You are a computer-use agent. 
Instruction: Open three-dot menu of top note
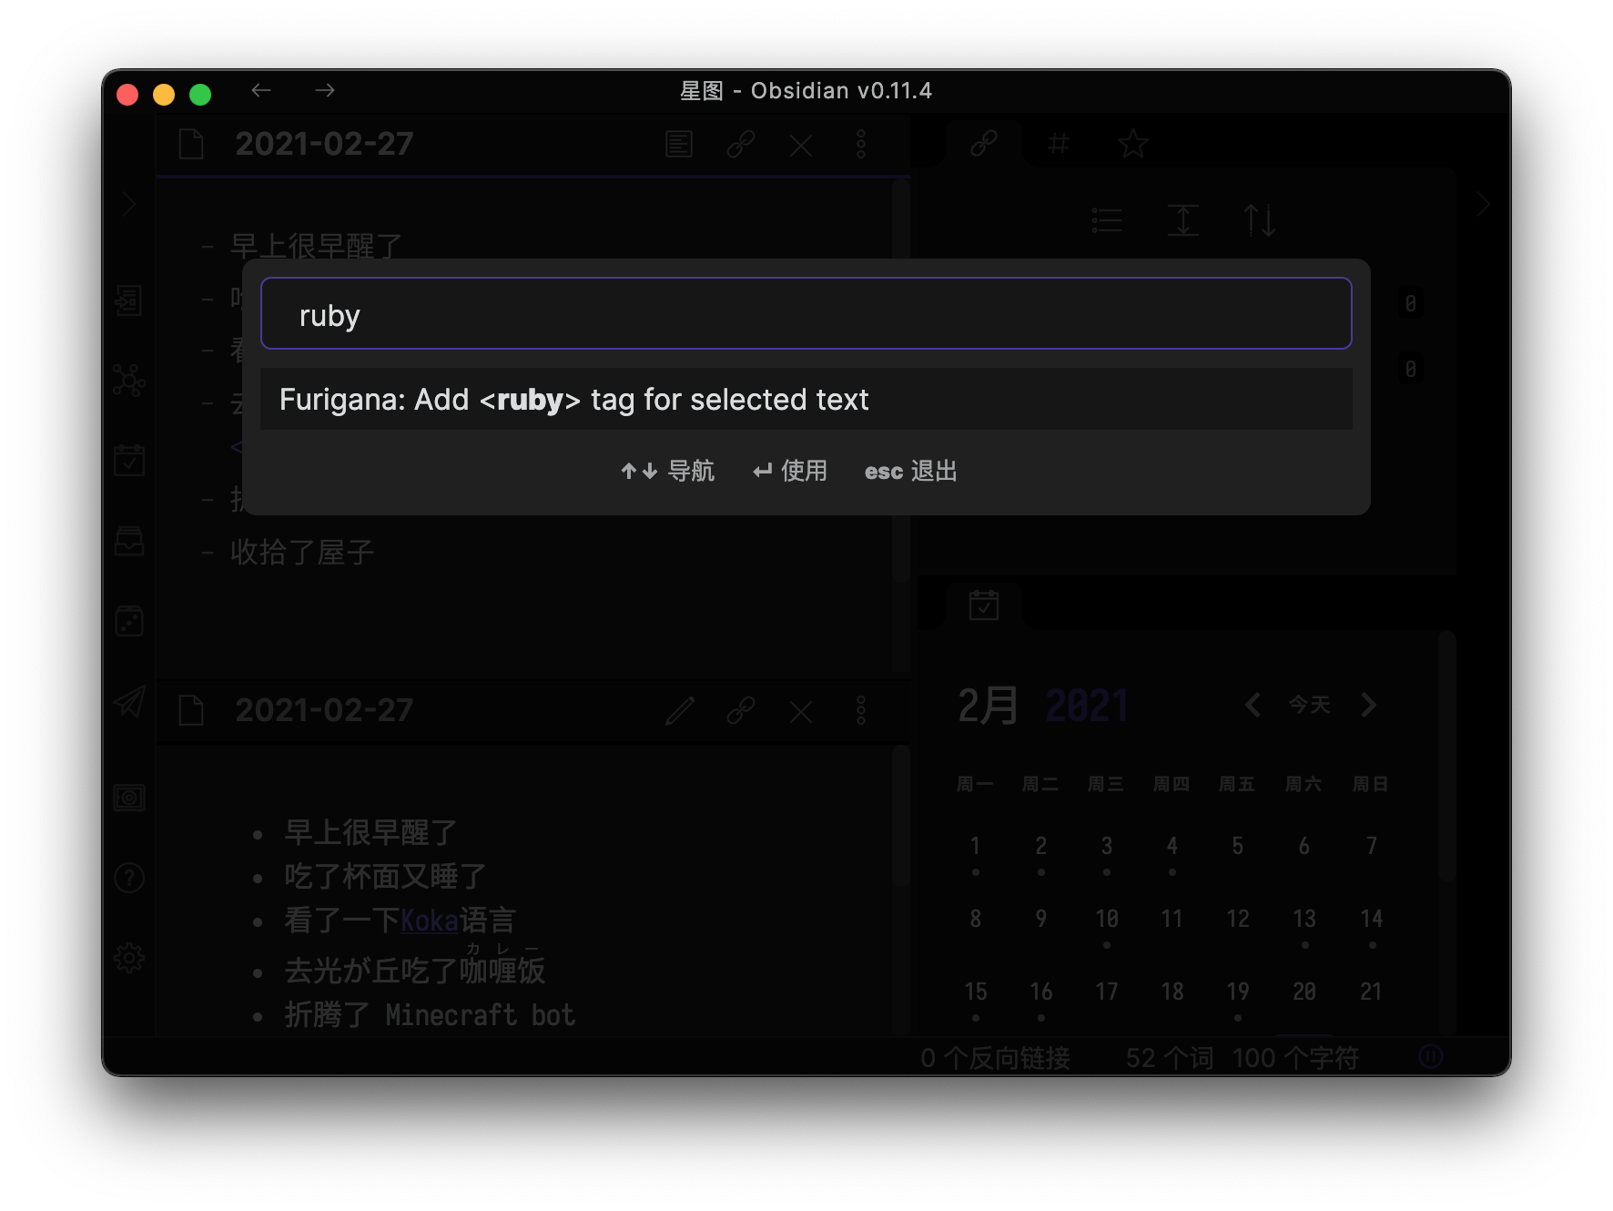860,144
